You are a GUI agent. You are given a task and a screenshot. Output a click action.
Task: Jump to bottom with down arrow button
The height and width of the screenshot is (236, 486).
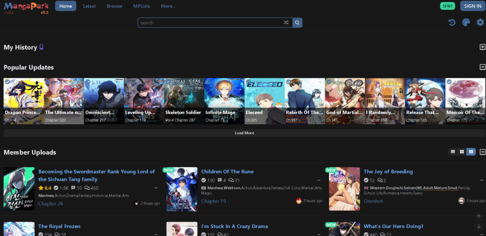pos(479,227)
